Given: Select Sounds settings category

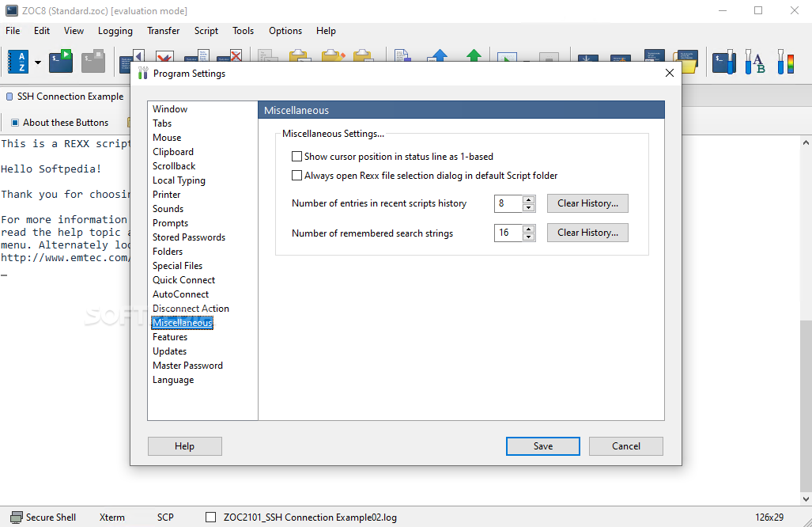Looking at the screenshot, I should coord(168,209).
